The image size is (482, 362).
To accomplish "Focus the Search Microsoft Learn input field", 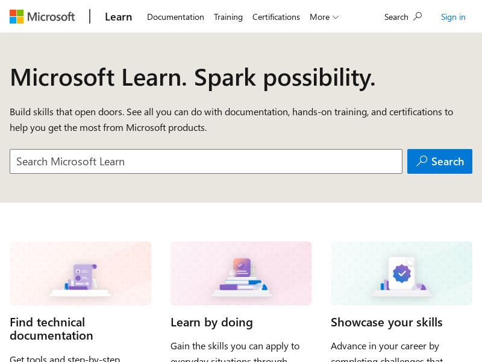I will (206, 161).
